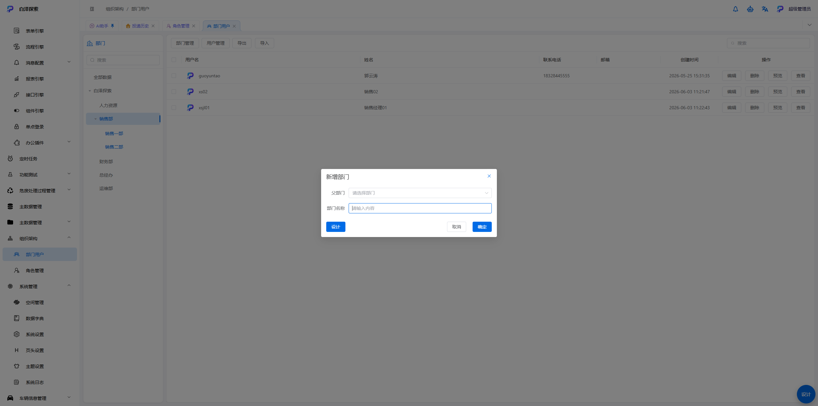Image resolution: width=818 pixels, height=406 pixels.
Task: Click the 接口引擎 plug icon
Action: pyautogui.click(x=17, y=95)
